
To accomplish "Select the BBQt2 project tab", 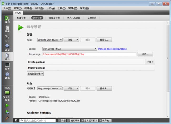I will [18, 13].
